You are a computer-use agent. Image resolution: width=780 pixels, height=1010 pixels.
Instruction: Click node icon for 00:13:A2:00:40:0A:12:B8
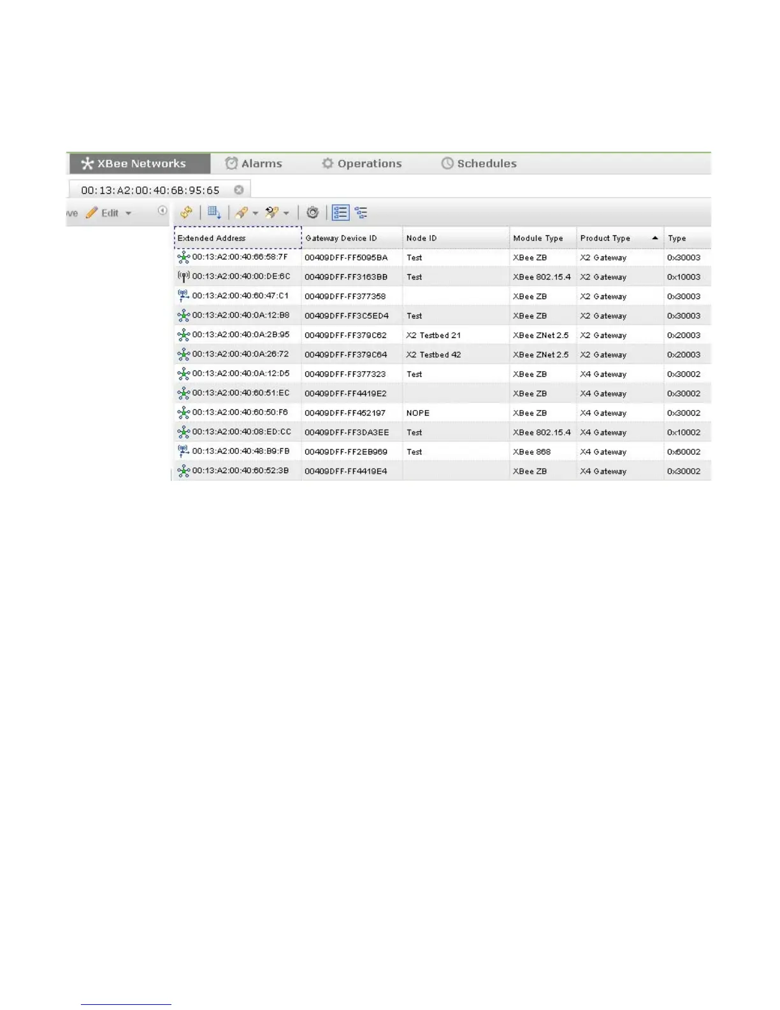(x=184, y=315)
